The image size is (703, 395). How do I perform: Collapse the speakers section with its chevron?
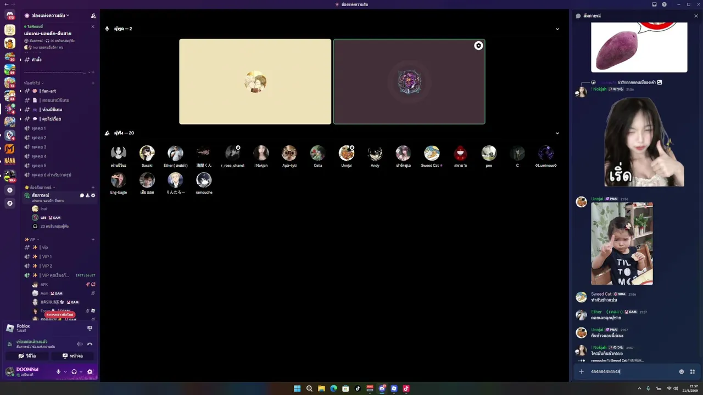557,29
